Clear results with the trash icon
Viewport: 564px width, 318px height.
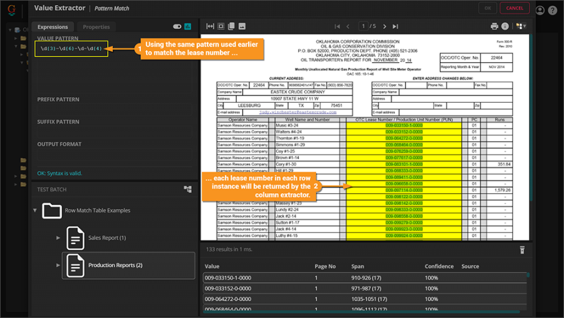(521, 250)
